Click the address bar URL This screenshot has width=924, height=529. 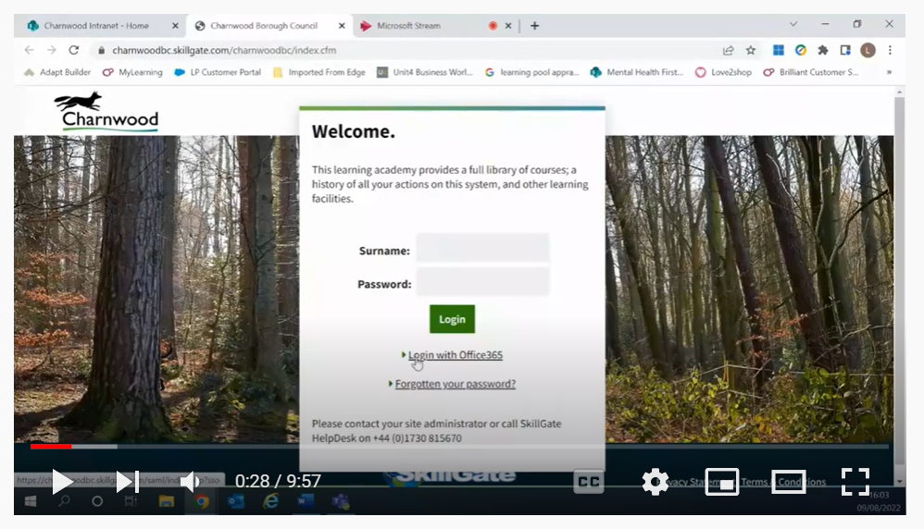pyautogui.click(x=224, y=50)
